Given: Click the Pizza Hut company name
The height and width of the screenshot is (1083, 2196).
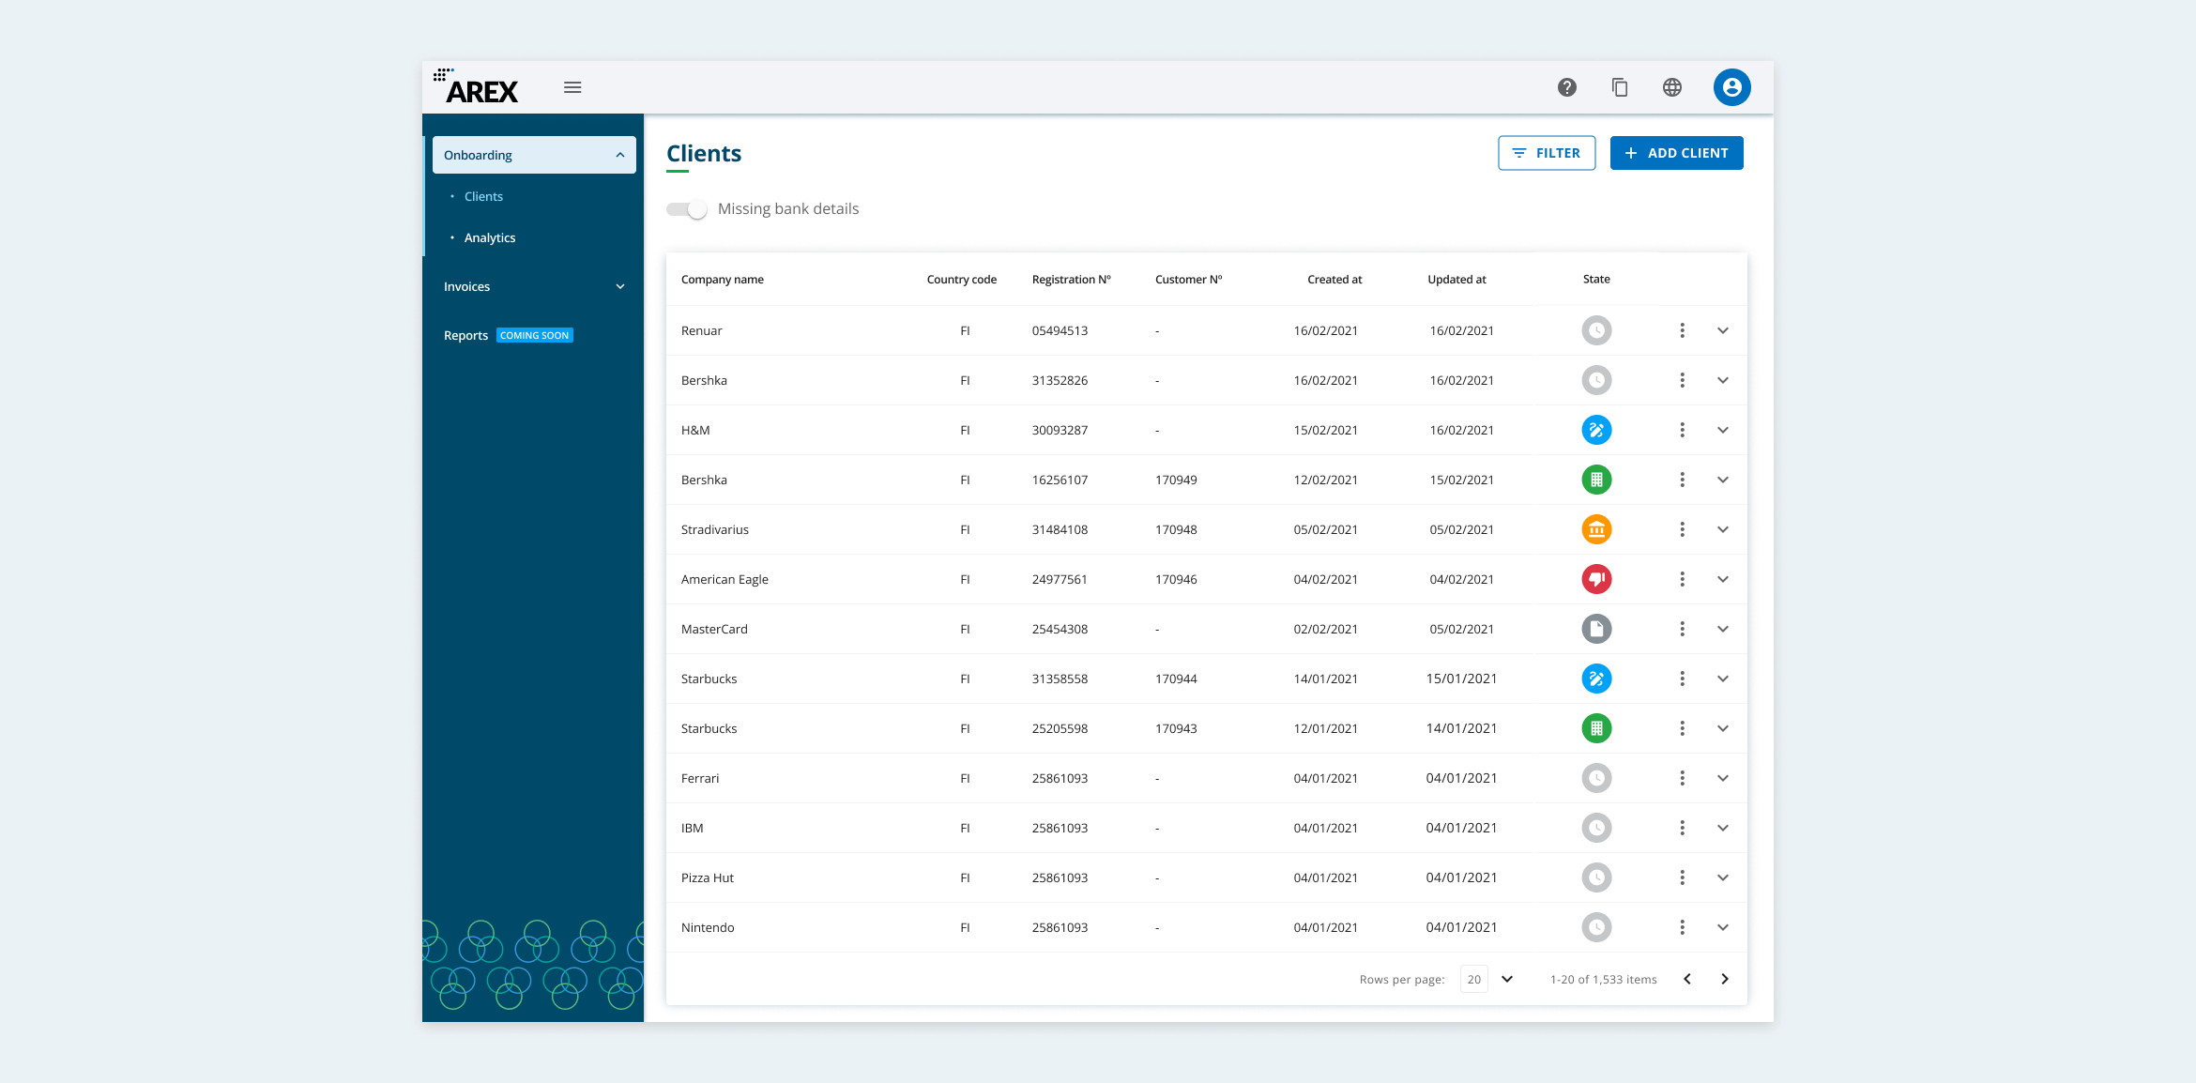Looking at the screenshot, I should point(708,877).
